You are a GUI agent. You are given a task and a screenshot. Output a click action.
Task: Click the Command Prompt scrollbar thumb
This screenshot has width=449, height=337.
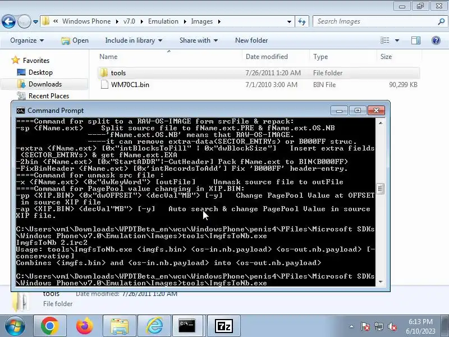click(x=381, y=189)
